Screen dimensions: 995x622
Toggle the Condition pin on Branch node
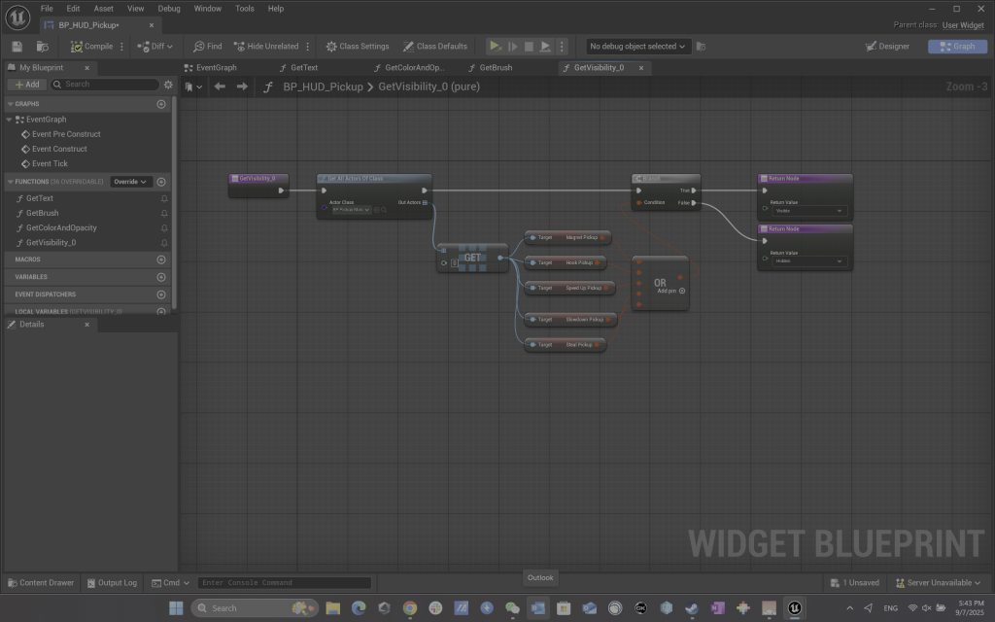[637, 203]
